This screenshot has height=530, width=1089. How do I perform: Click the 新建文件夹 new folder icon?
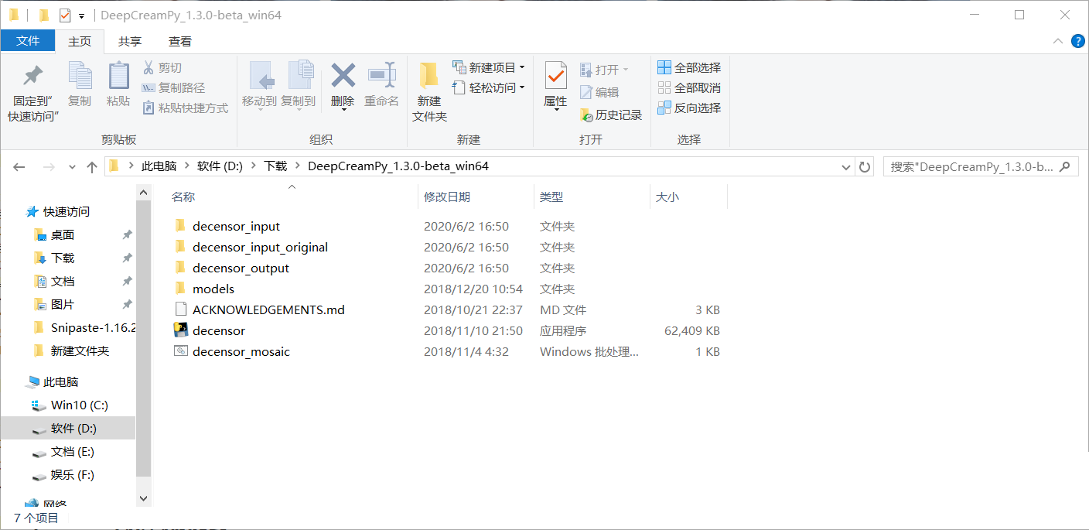coord(429,76)
